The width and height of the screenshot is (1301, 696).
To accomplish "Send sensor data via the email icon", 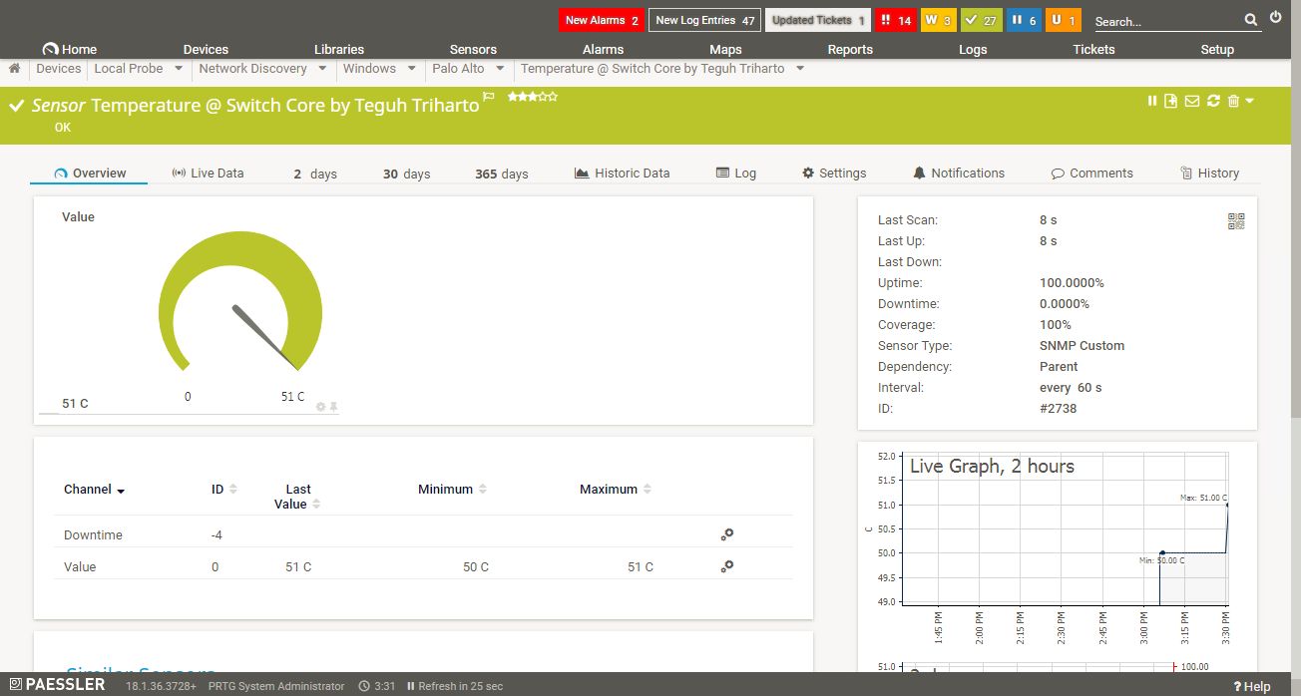I will click(x=1192, y=100).
